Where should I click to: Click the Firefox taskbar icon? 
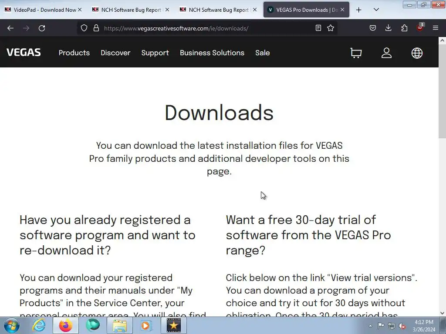[65, 325]
